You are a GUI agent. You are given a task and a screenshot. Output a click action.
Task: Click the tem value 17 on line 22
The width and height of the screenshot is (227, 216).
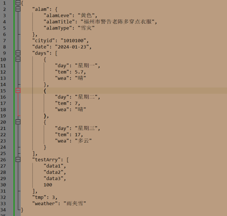pos(78,135)
